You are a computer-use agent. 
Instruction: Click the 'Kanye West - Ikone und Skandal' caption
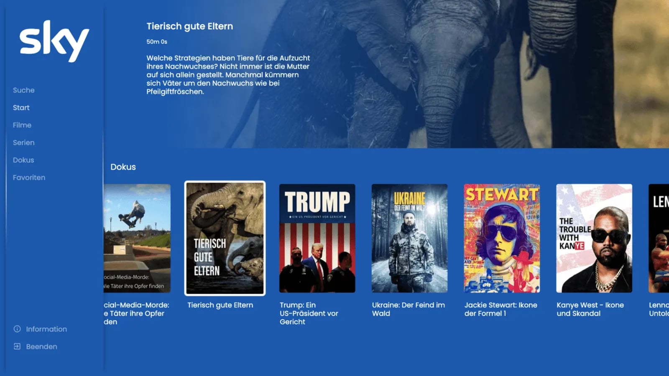click(590, 309)
